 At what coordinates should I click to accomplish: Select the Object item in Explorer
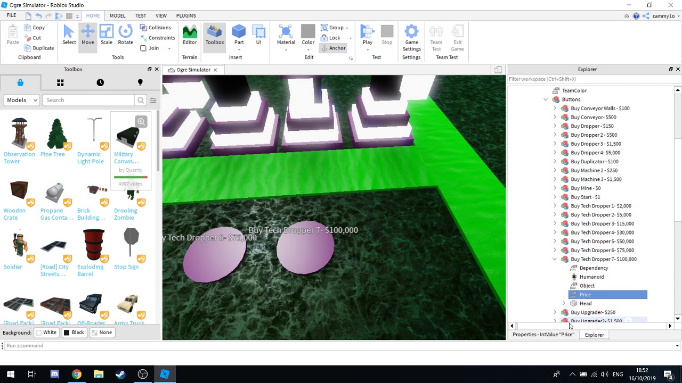[x=587, y=286]
